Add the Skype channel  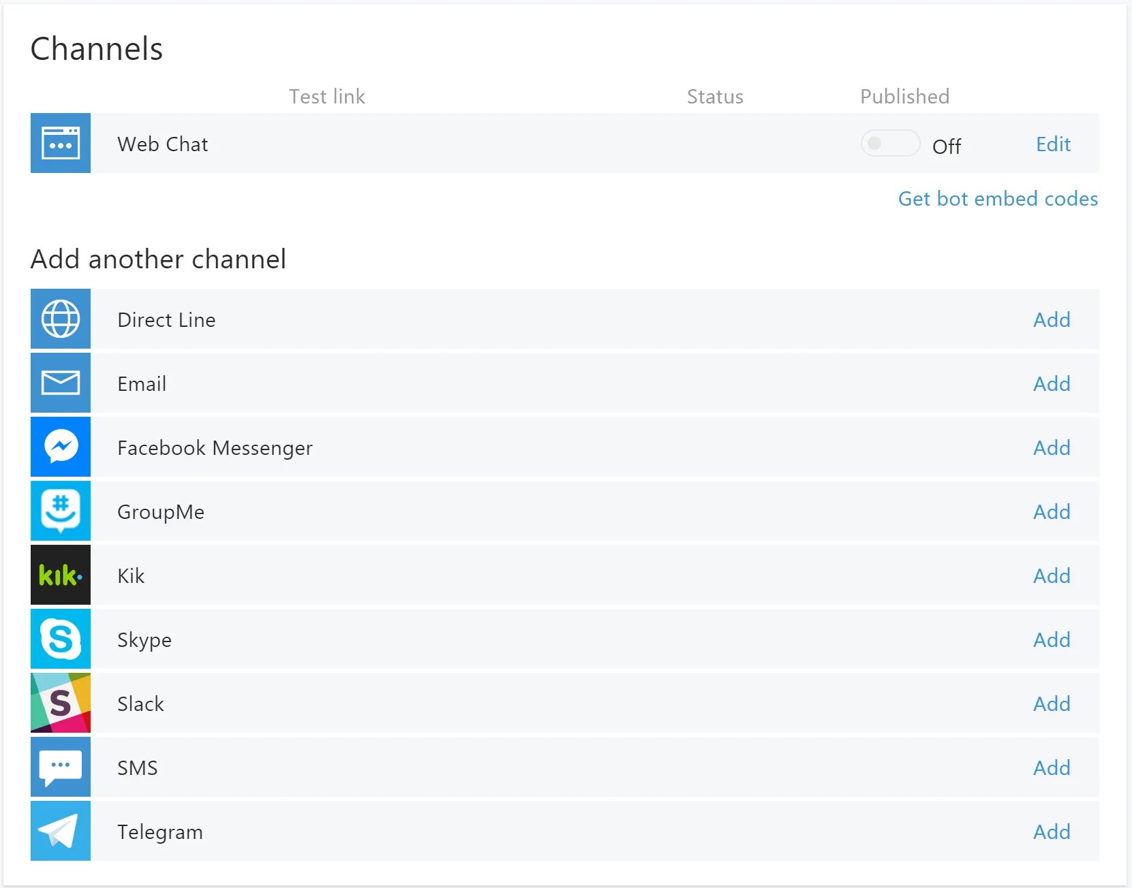tap(1052, 640)
